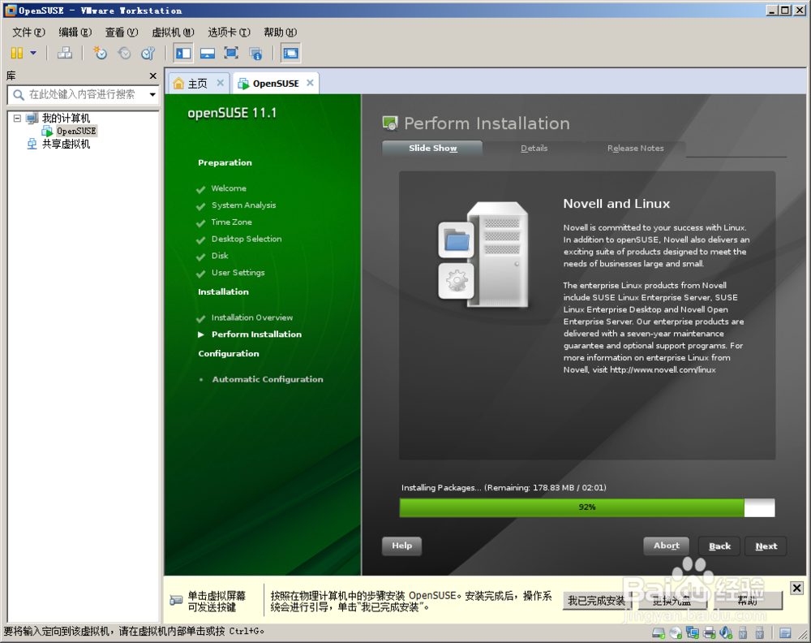This screenshot has height=643, width=811.
Task: Click the sound card status icon
Action: (x=726, y=632)
